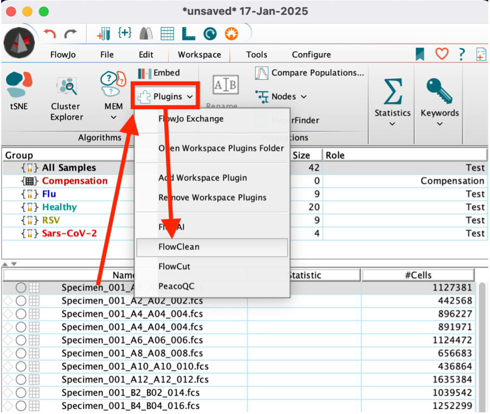This screenshot has width=490, height=414.
Task: Switch to the Tools tab
Action: pyautogui.click(x=256, y=55)
